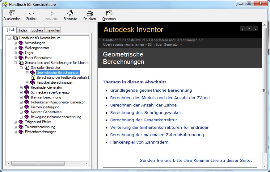Expand the Festigkeitsberechnungen node
Screen dimensions: 270x172
coord(27,83)
